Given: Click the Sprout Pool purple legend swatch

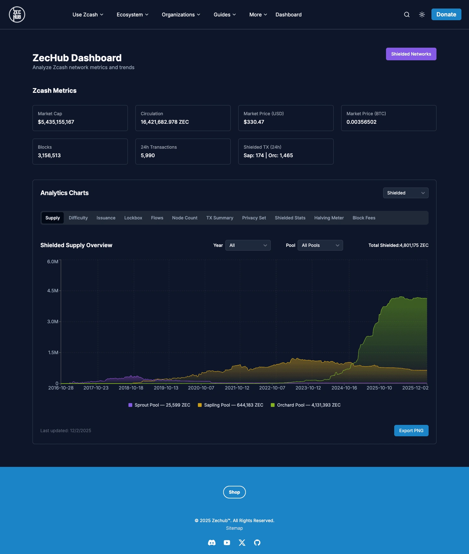Looking at the screenshot, I should pos(130,405).
